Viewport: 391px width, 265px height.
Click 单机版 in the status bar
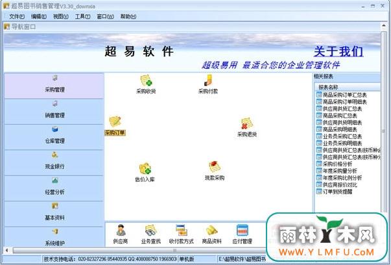(187, 259)
